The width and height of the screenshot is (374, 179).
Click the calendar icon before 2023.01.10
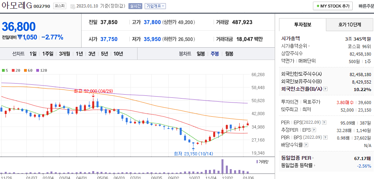tap(73, 6)
